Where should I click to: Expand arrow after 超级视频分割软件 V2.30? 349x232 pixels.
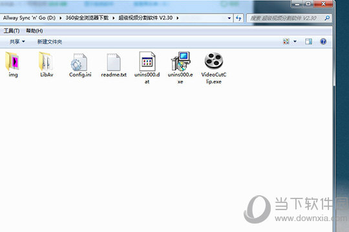177,18
